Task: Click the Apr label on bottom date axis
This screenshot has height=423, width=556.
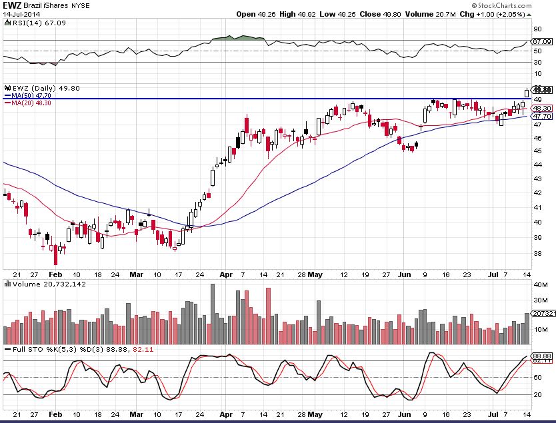Action: click(x=226, y=414)
